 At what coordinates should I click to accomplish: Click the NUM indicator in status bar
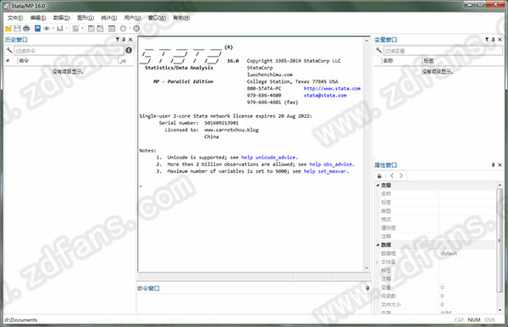pos(474,320)
